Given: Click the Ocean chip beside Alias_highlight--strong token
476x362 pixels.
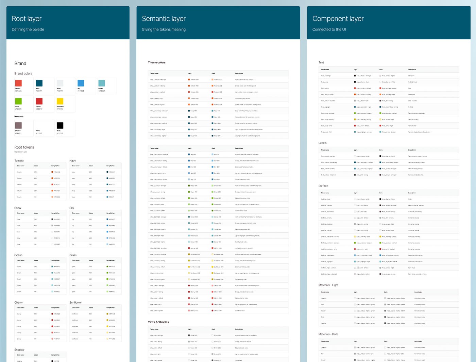Looking at the screenshot, I should coord(188,223).
